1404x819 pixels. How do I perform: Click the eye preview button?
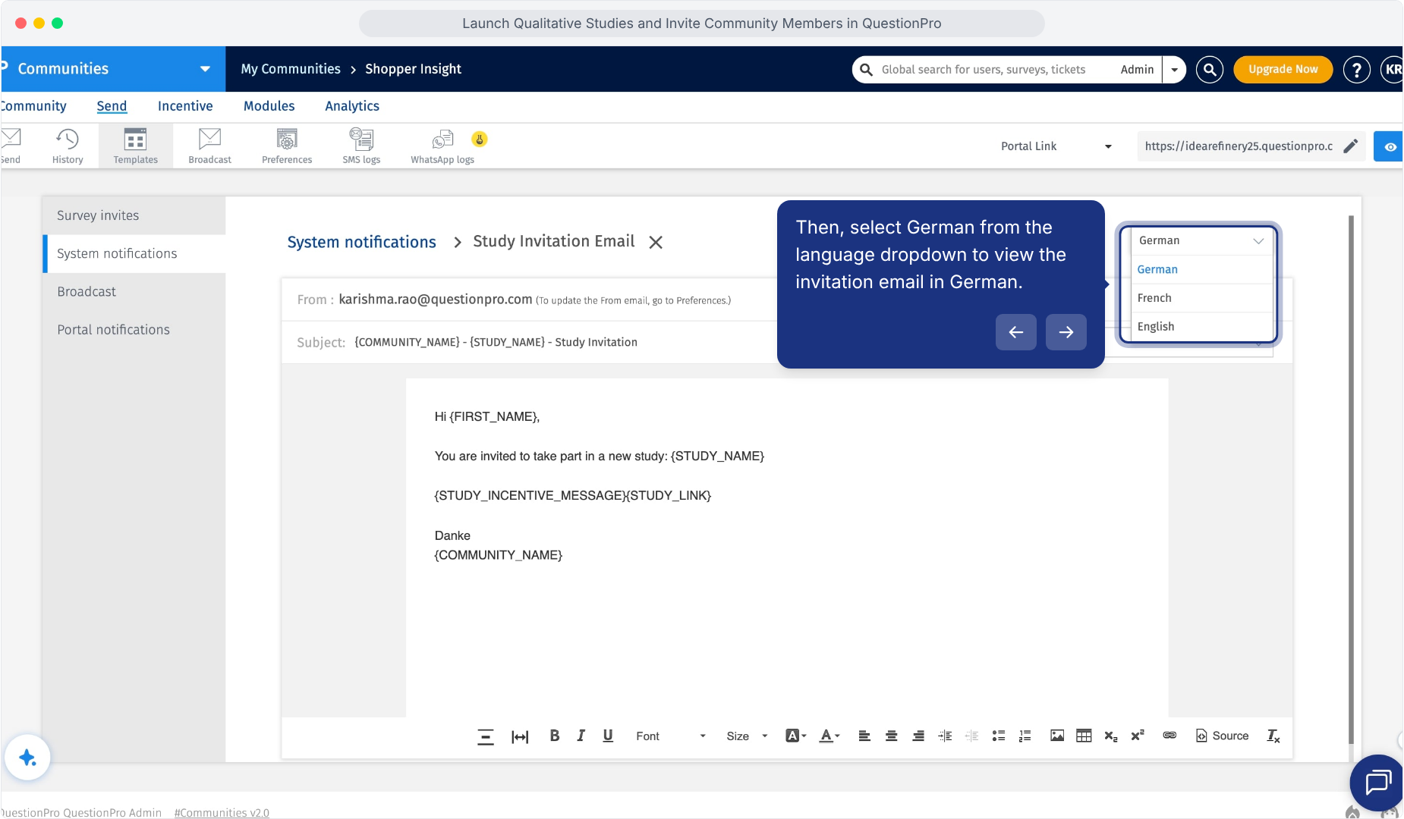[x=1389, y=146]
